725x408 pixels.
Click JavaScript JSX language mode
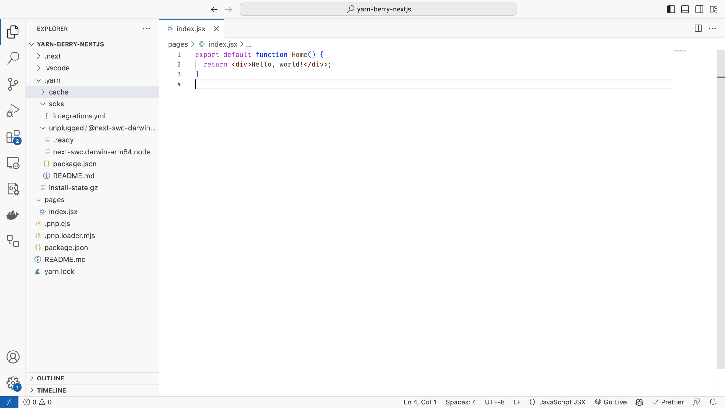pyautogui.click(x=562, y=402)
